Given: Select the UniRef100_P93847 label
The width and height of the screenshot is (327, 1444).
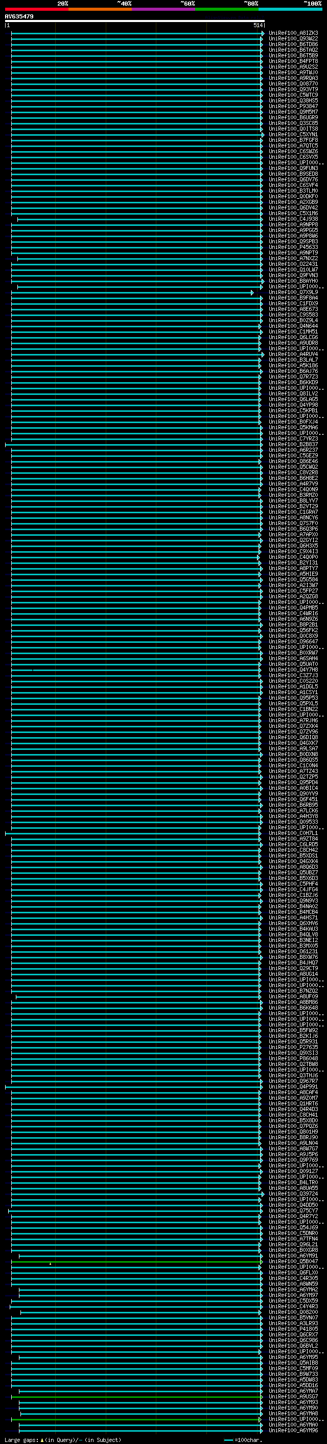Looking at the screenshot, I should (293, 106).
